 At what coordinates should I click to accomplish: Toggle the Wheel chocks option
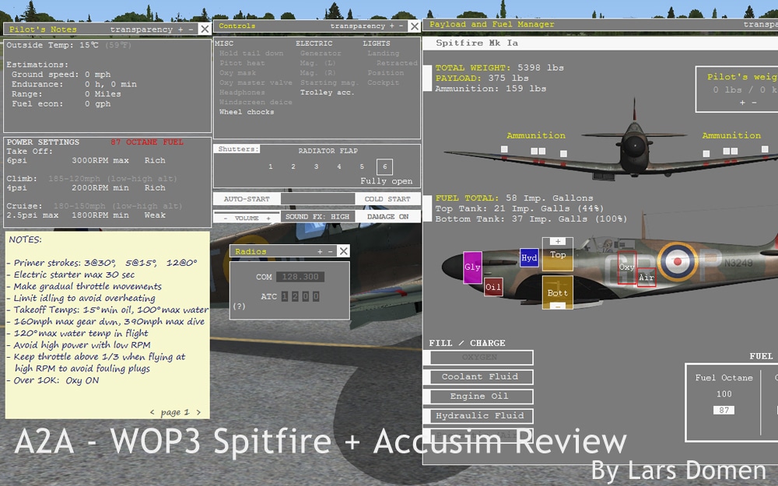click(x=246, y=112)
